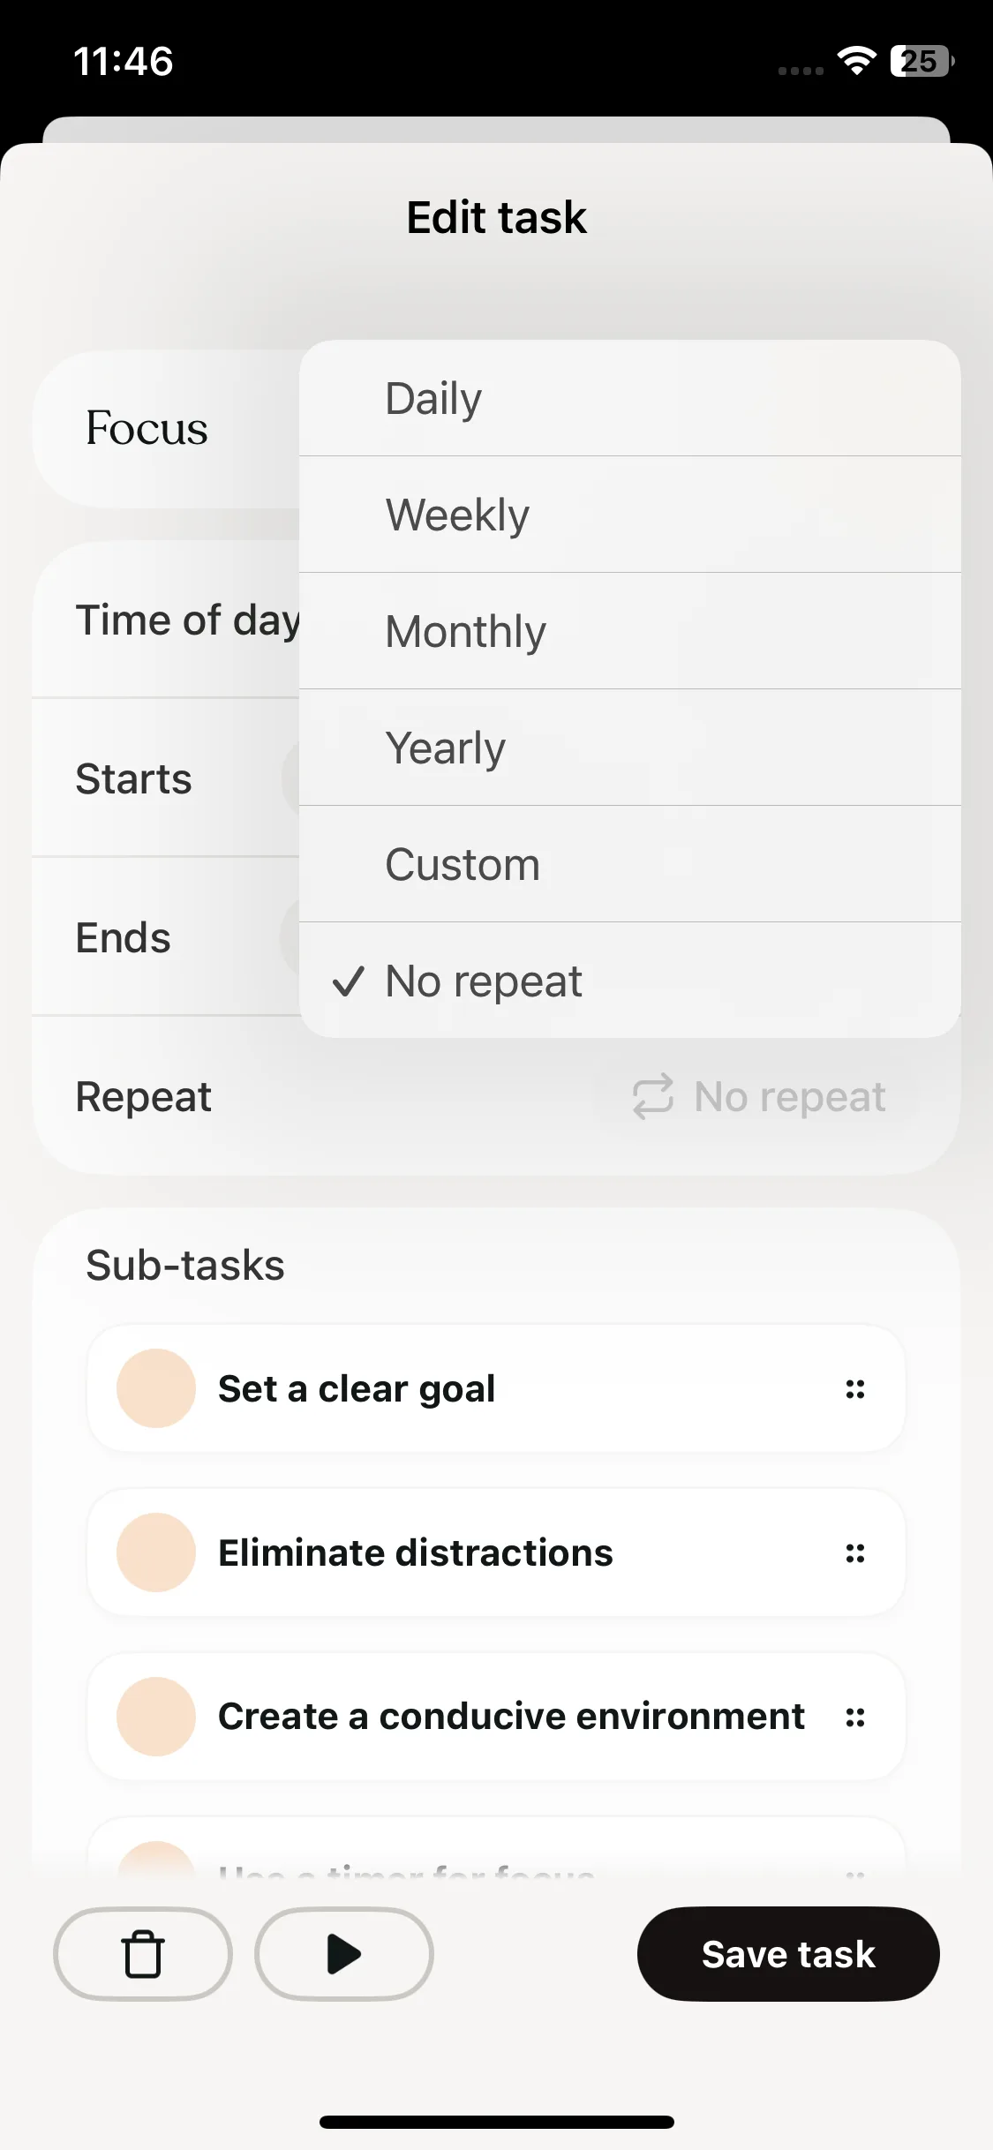Tap drag handle for Create a conducive environment

(x=854, y=1717)
